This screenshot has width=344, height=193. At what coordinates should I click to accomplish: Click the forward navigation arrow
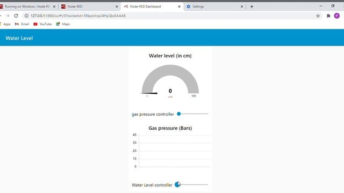[x=8, y=16]
